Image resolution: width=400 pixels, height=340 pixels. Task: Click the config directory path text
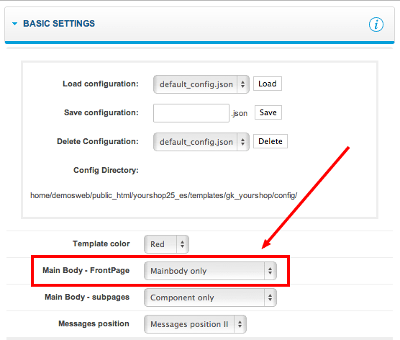164,195
